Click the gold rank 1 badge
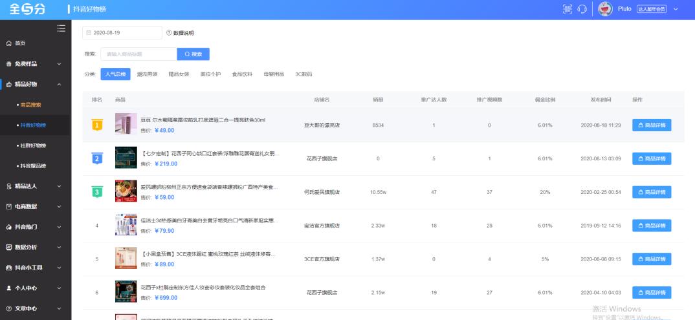Viewport: 695px width, 320px height. [97, 125]
